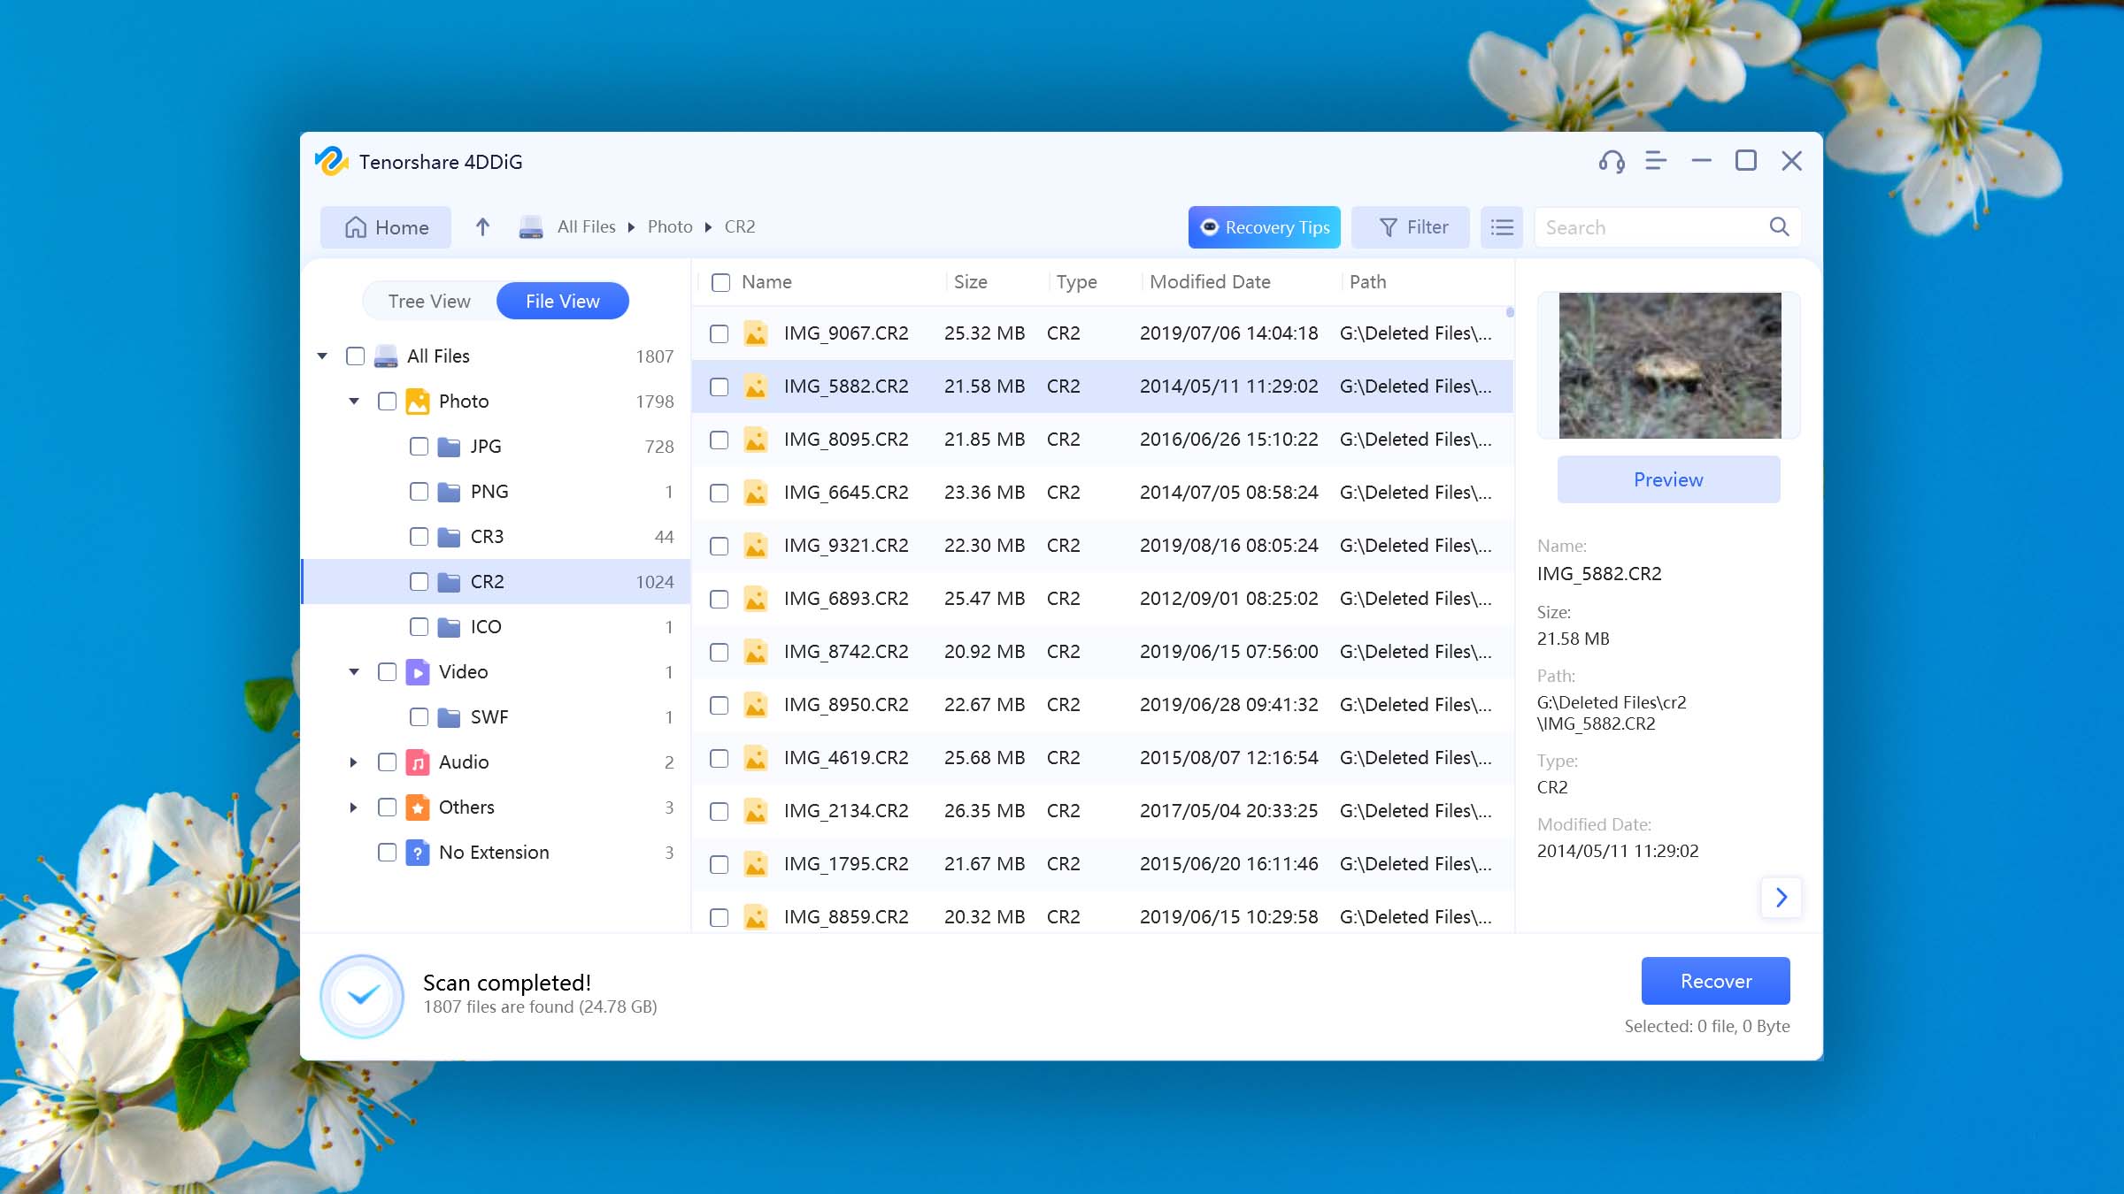The height and width of the screenshot is (1194, 2124).
Task: Click the up-arrow to go to parent folder
Action: [482, 227]
